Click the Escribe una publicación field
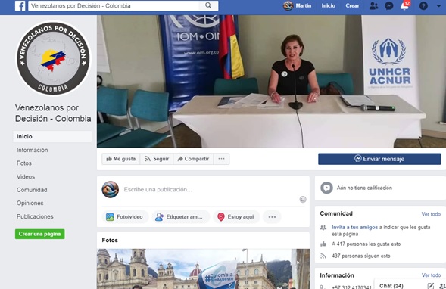Viewport: 446px width, 289px height. (211, 190)
